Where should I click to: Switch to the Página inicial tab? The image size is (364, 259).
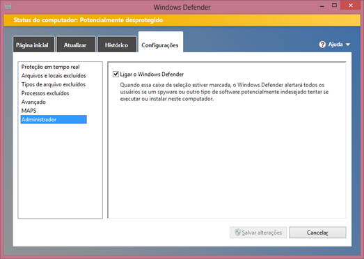pos(33,44)
